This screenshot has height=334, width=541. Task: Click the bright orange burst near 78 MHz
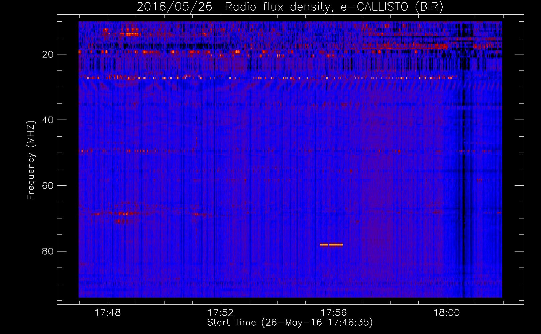(331, 244)
